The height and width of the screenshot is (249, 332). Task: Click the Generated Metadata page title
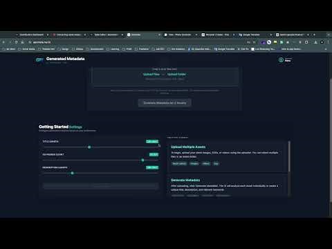click(x=65, y=59)
